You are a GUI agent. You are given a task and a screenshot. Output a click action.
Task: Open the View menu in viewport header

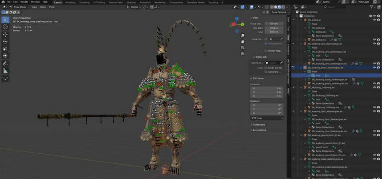point(34,7)
